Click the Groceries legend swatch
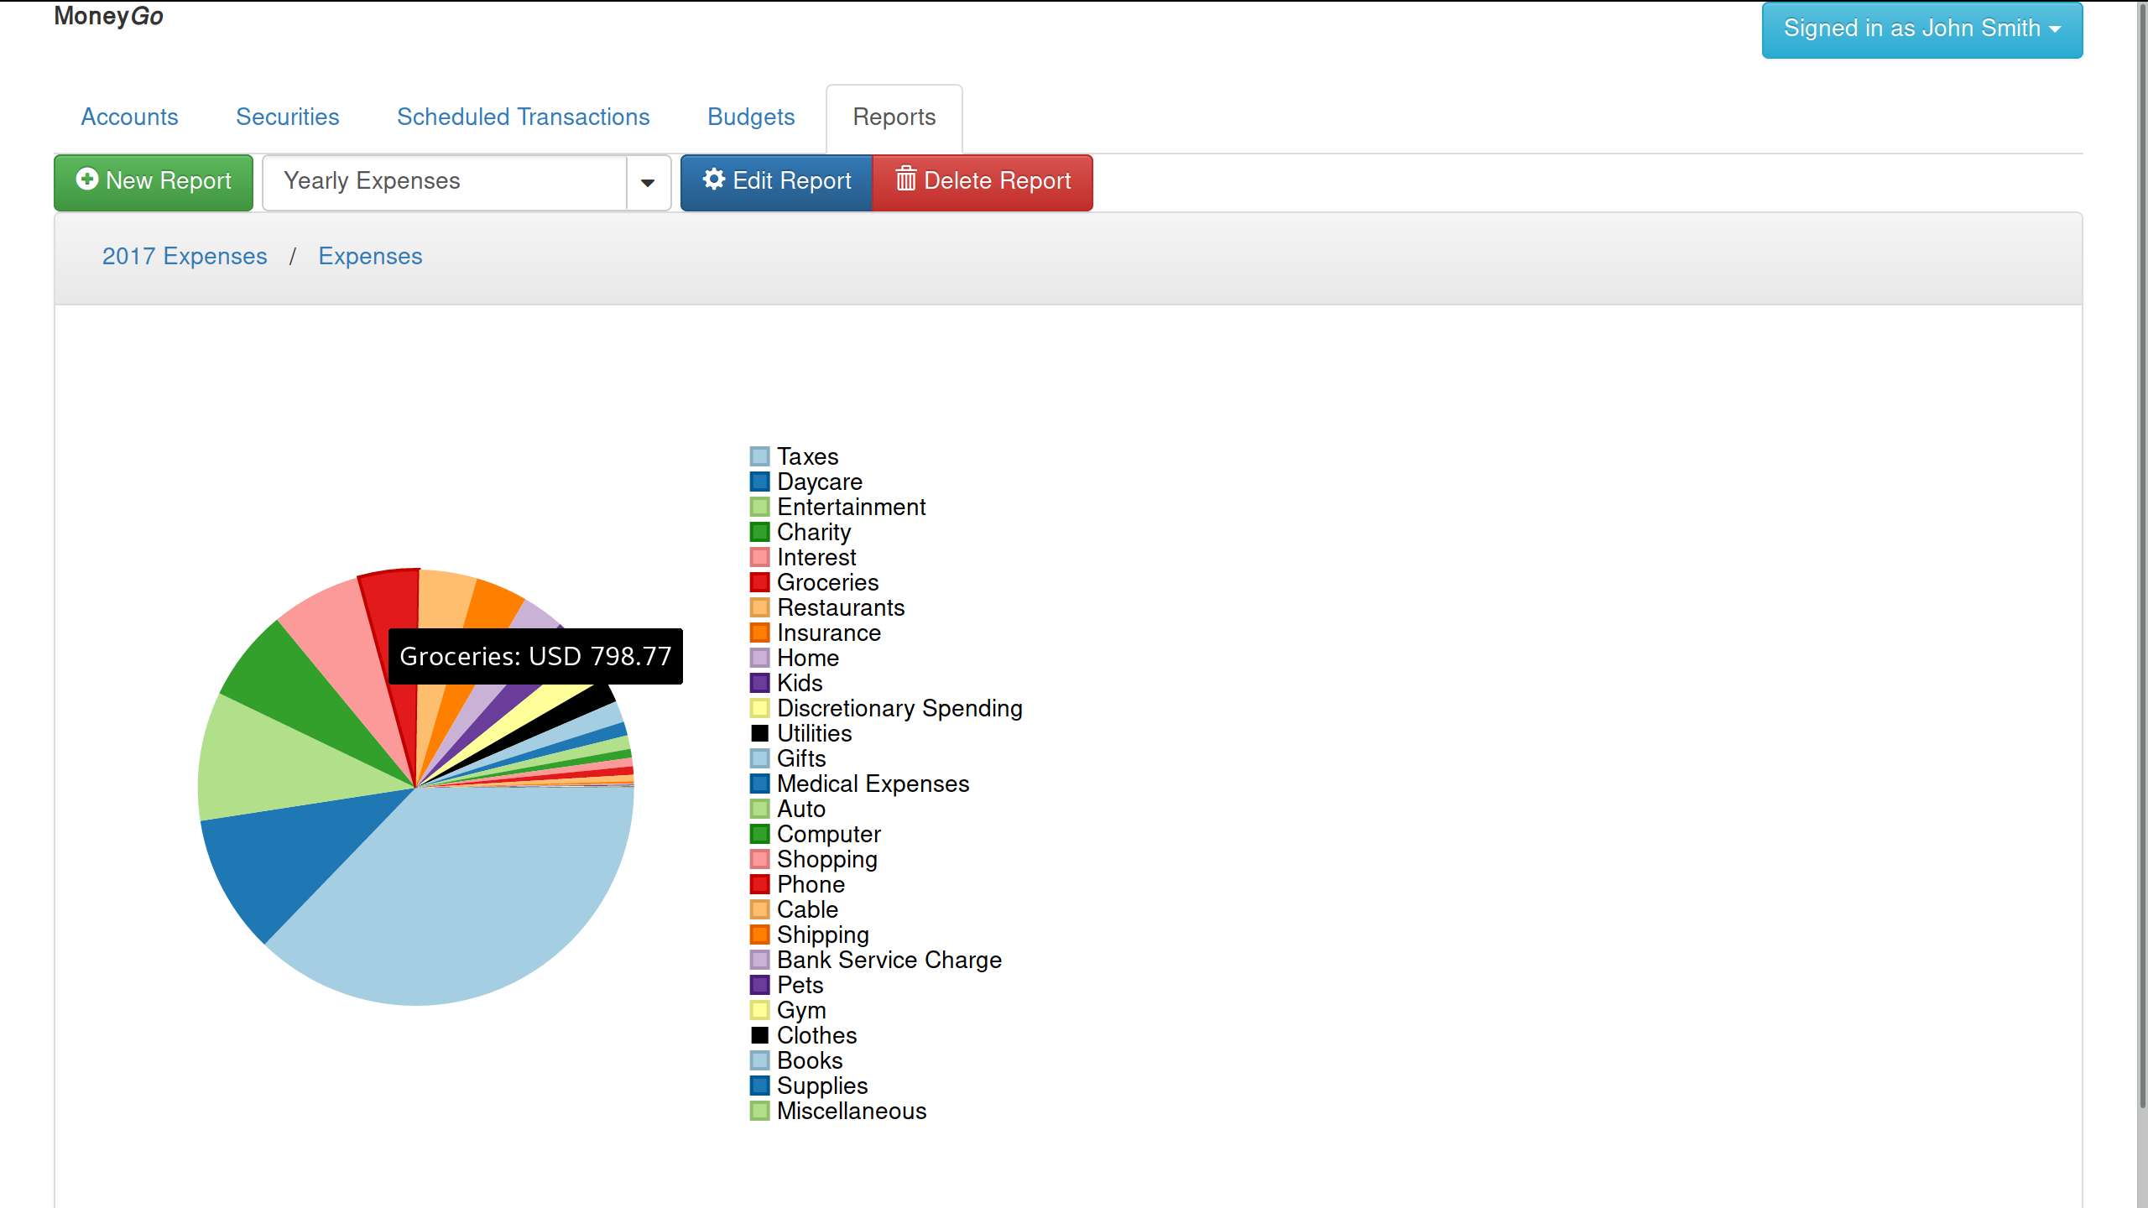Screen dimensions: 2148x1208 [x=759, y=582]
